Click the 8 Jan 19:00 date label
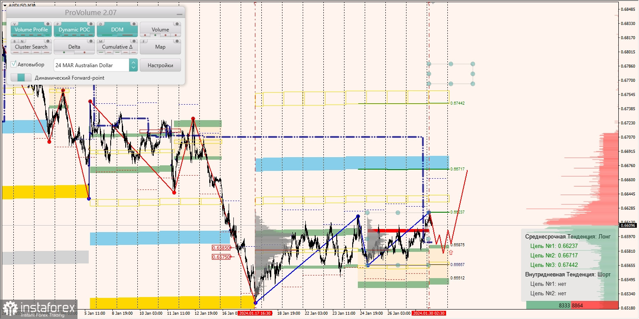 [123, 313]
